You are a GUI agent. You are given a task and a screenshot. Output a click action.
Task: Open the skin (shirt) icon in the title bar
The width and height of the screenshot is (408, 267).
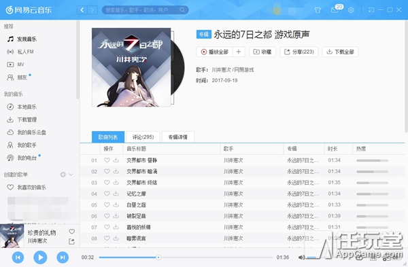coord(318,10)
